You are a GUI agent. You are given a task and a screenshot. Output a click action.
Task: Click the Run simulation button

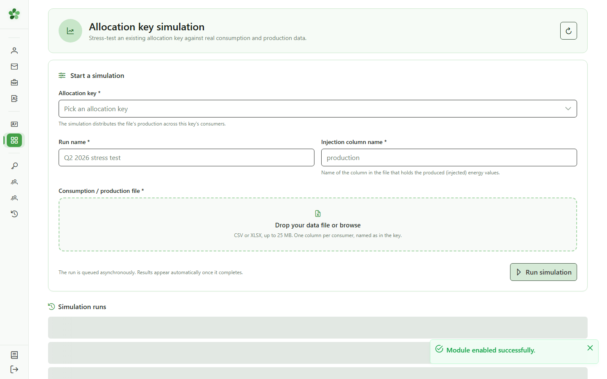pyautogui.click(x=543, y=272)
